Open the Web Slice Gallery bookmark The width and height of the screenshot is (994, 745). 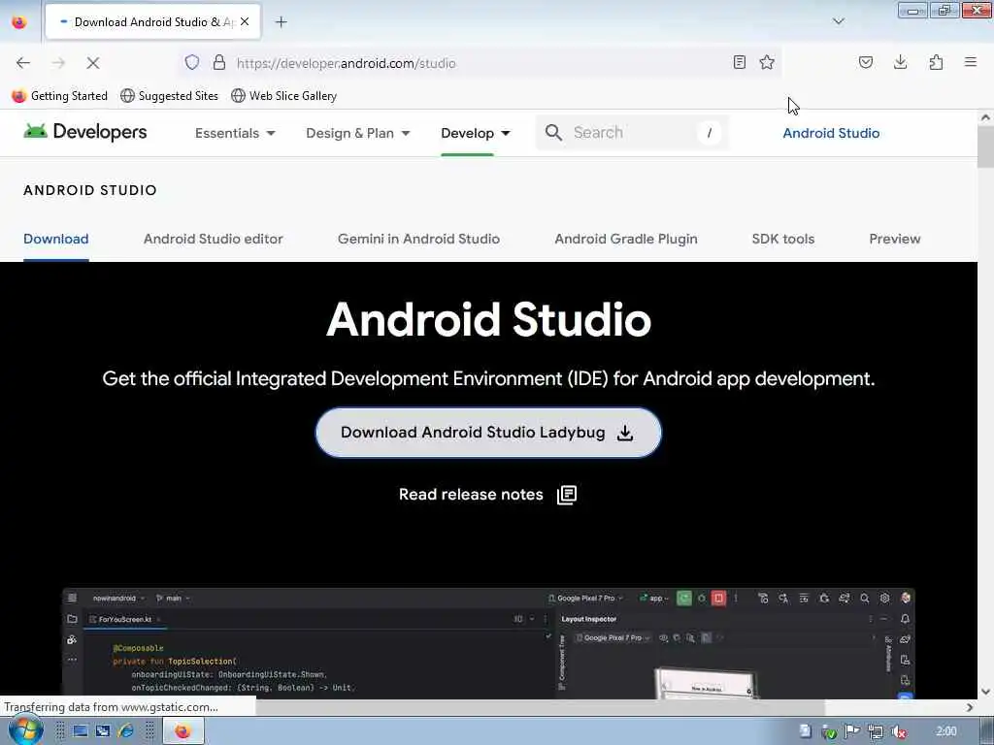(284, 96)
